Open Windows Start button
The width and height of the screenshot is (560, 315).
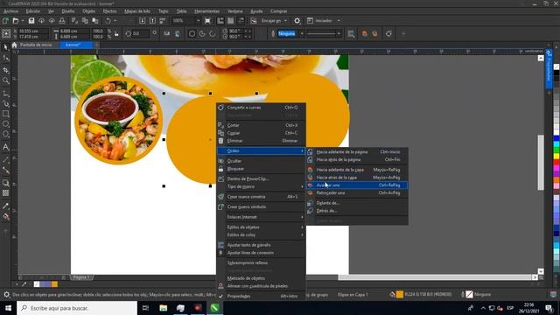[x=8, y=308]
